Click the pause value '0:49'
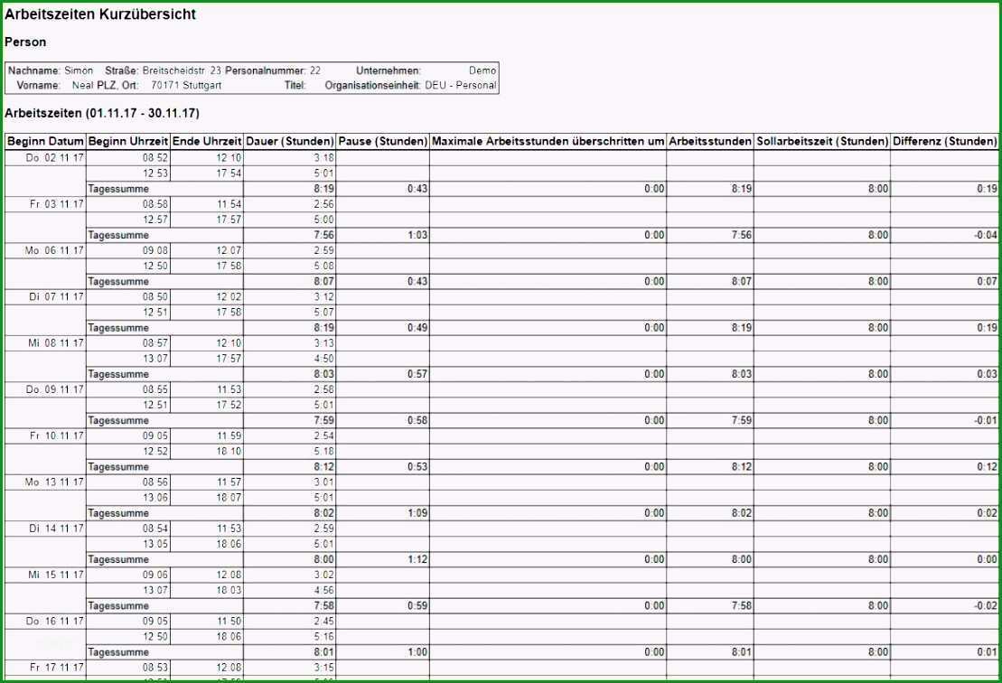 point(417,328)
